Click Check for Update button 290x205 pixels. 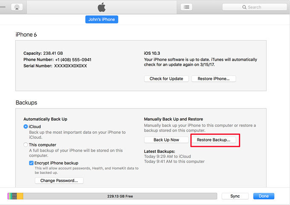166,79
